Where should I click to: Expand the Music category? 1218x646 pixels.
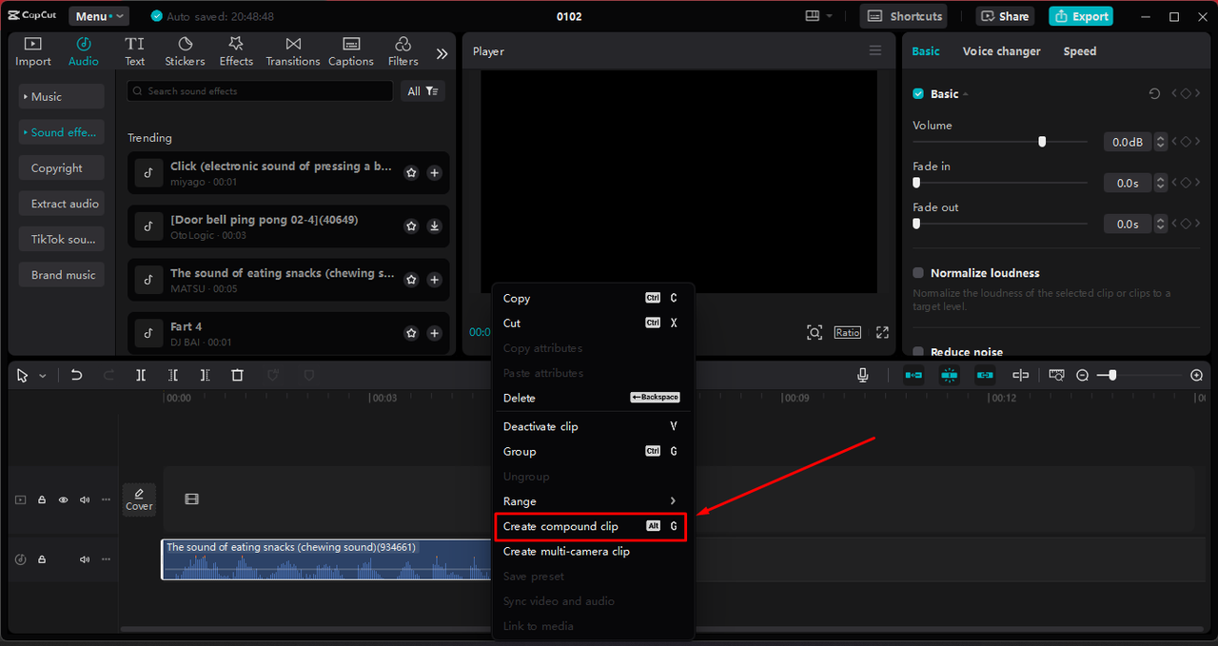[x=61, y=97]
